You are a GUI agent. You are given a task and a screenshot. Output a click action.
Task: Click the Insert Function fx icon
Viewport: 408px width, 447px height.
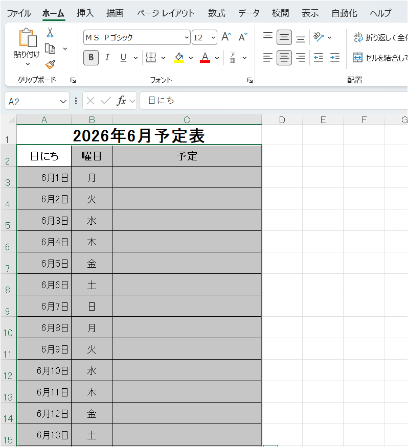(x=121, y=101)
